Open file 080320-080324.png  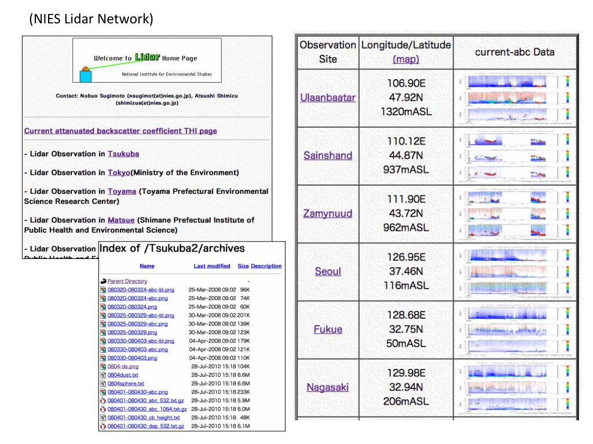click(x=133, y=306)
